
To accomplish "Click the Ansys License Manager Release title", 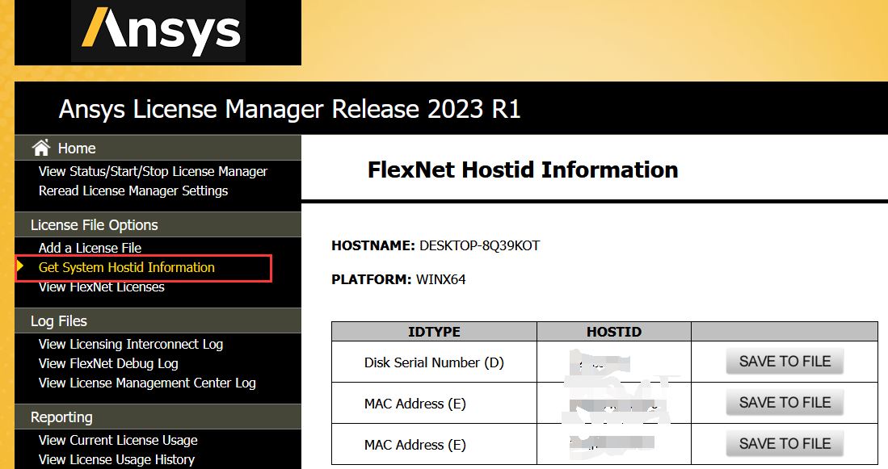I will 289,109.
